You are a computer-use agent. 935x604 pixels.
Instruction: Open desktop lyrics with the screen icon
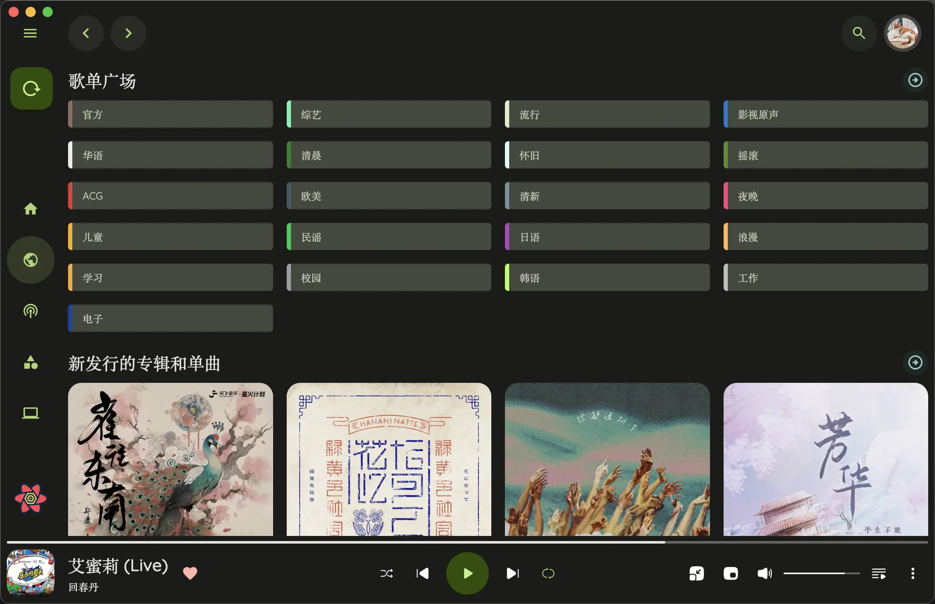click(731, 573)
